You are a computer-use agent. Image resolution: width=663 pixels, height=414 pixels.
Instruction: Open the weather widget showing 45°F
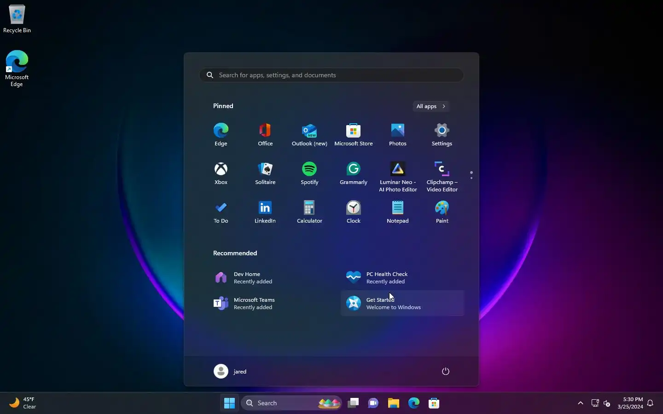click(x=23, y=403)
